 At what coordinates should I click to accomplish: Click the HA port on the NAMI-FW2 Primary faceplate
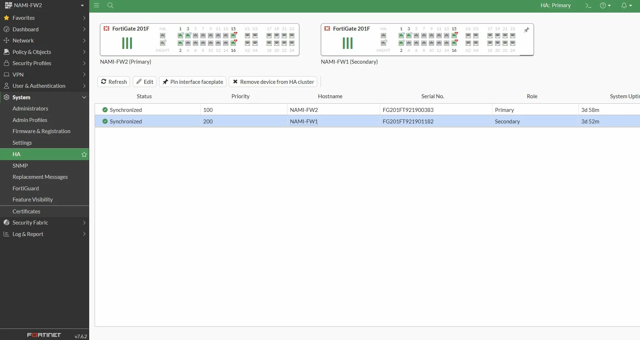click(x=163, y=36)
